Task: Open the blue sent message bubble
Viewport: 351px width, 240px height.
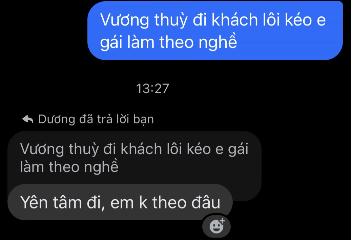Action: coord(215,31)
